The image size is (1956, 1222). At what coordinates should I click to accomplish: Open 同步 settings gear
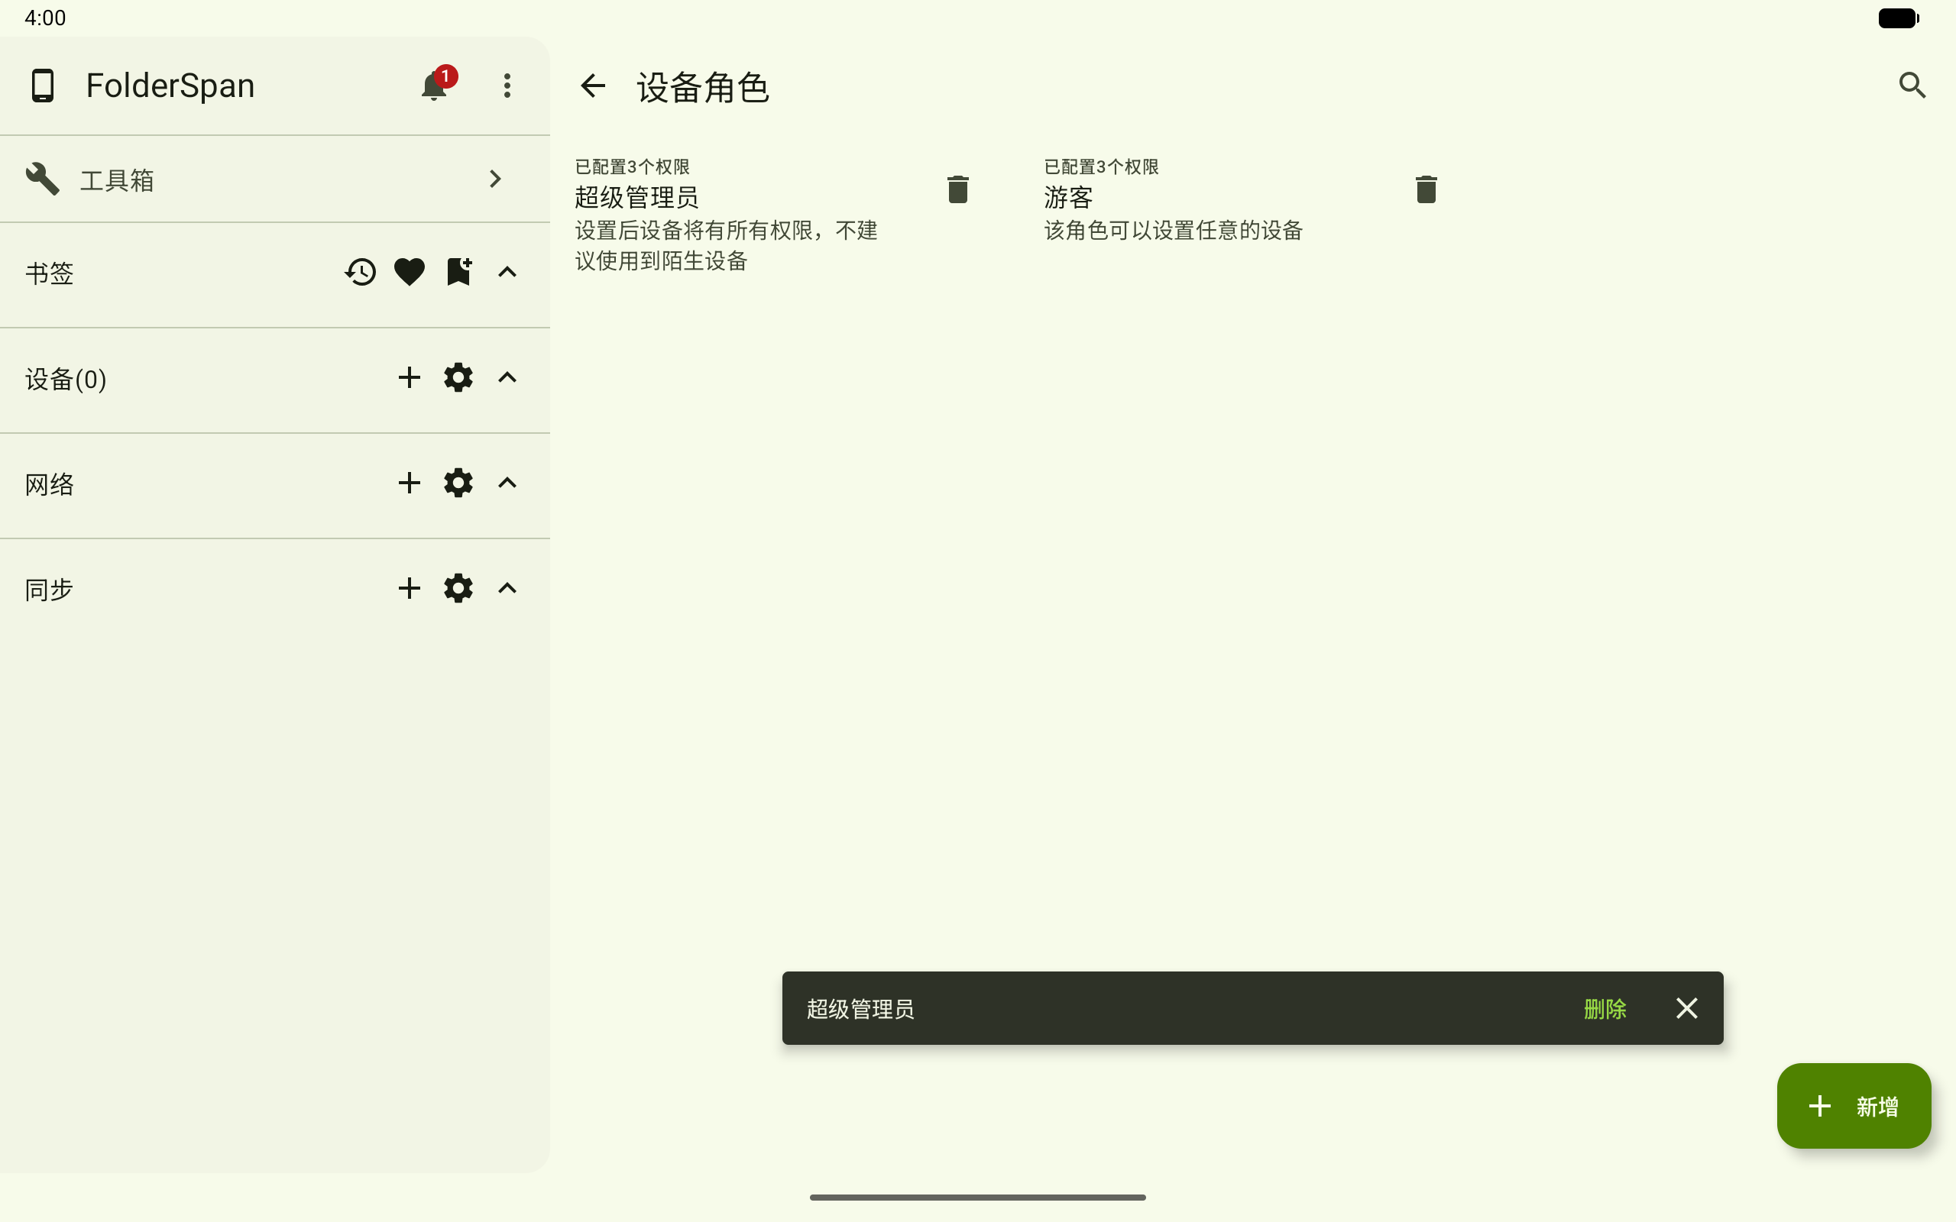coord(458,587)
